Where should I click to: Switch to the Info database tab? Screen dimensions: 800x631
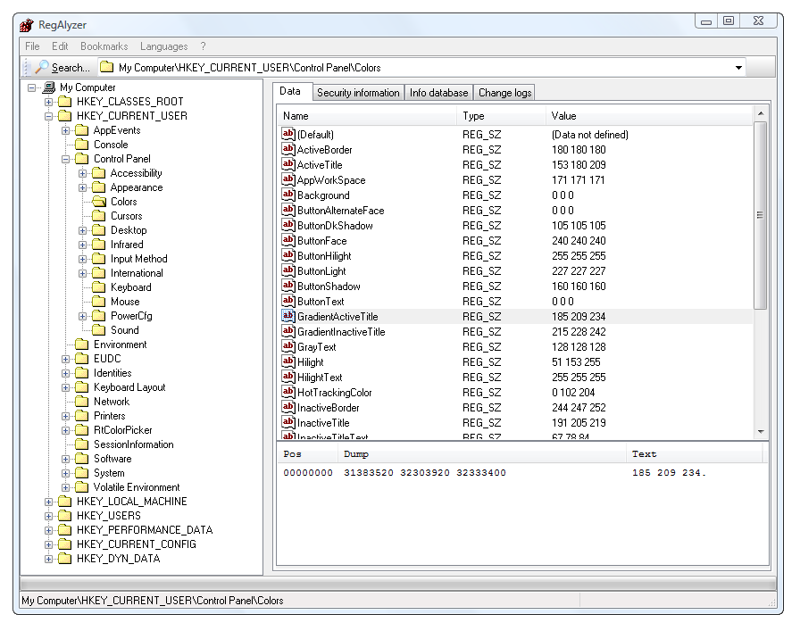point(438,92)
